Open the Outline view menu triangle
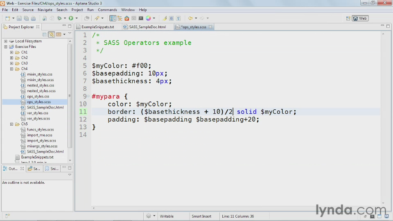The width and height of the screenshot is (393, 221). [x=70, y=175]
